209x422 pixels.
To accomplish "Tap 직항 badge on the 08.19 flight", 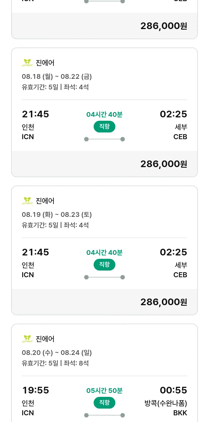I will pos(104,265).
